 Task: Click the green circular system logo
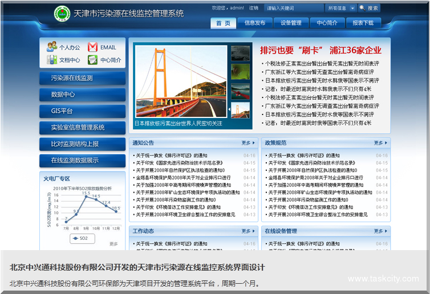click(x=62, y=14)
